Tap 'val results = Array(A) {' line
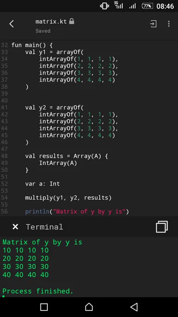The width and height of the screenshot is (178, 317). click(x=66, y=156)
